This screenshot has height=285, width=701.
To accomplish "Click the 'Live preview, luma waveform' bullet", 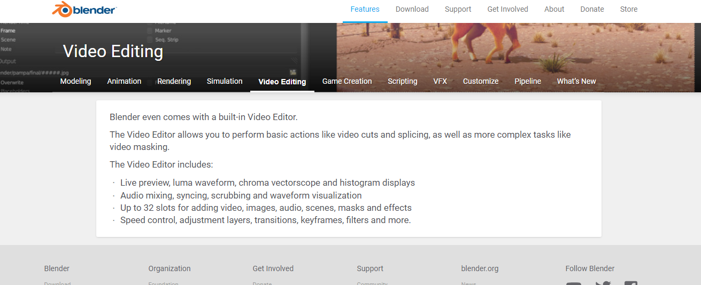I will (267, 183).
